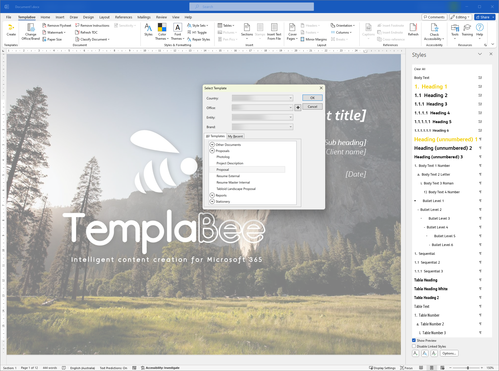Open Change Office/Brand tool
The image size is (499, 371).
coord(31,32)
